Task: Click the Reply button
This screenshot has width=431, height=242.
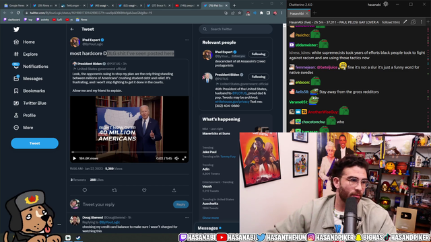Action: tap(180, 204)
